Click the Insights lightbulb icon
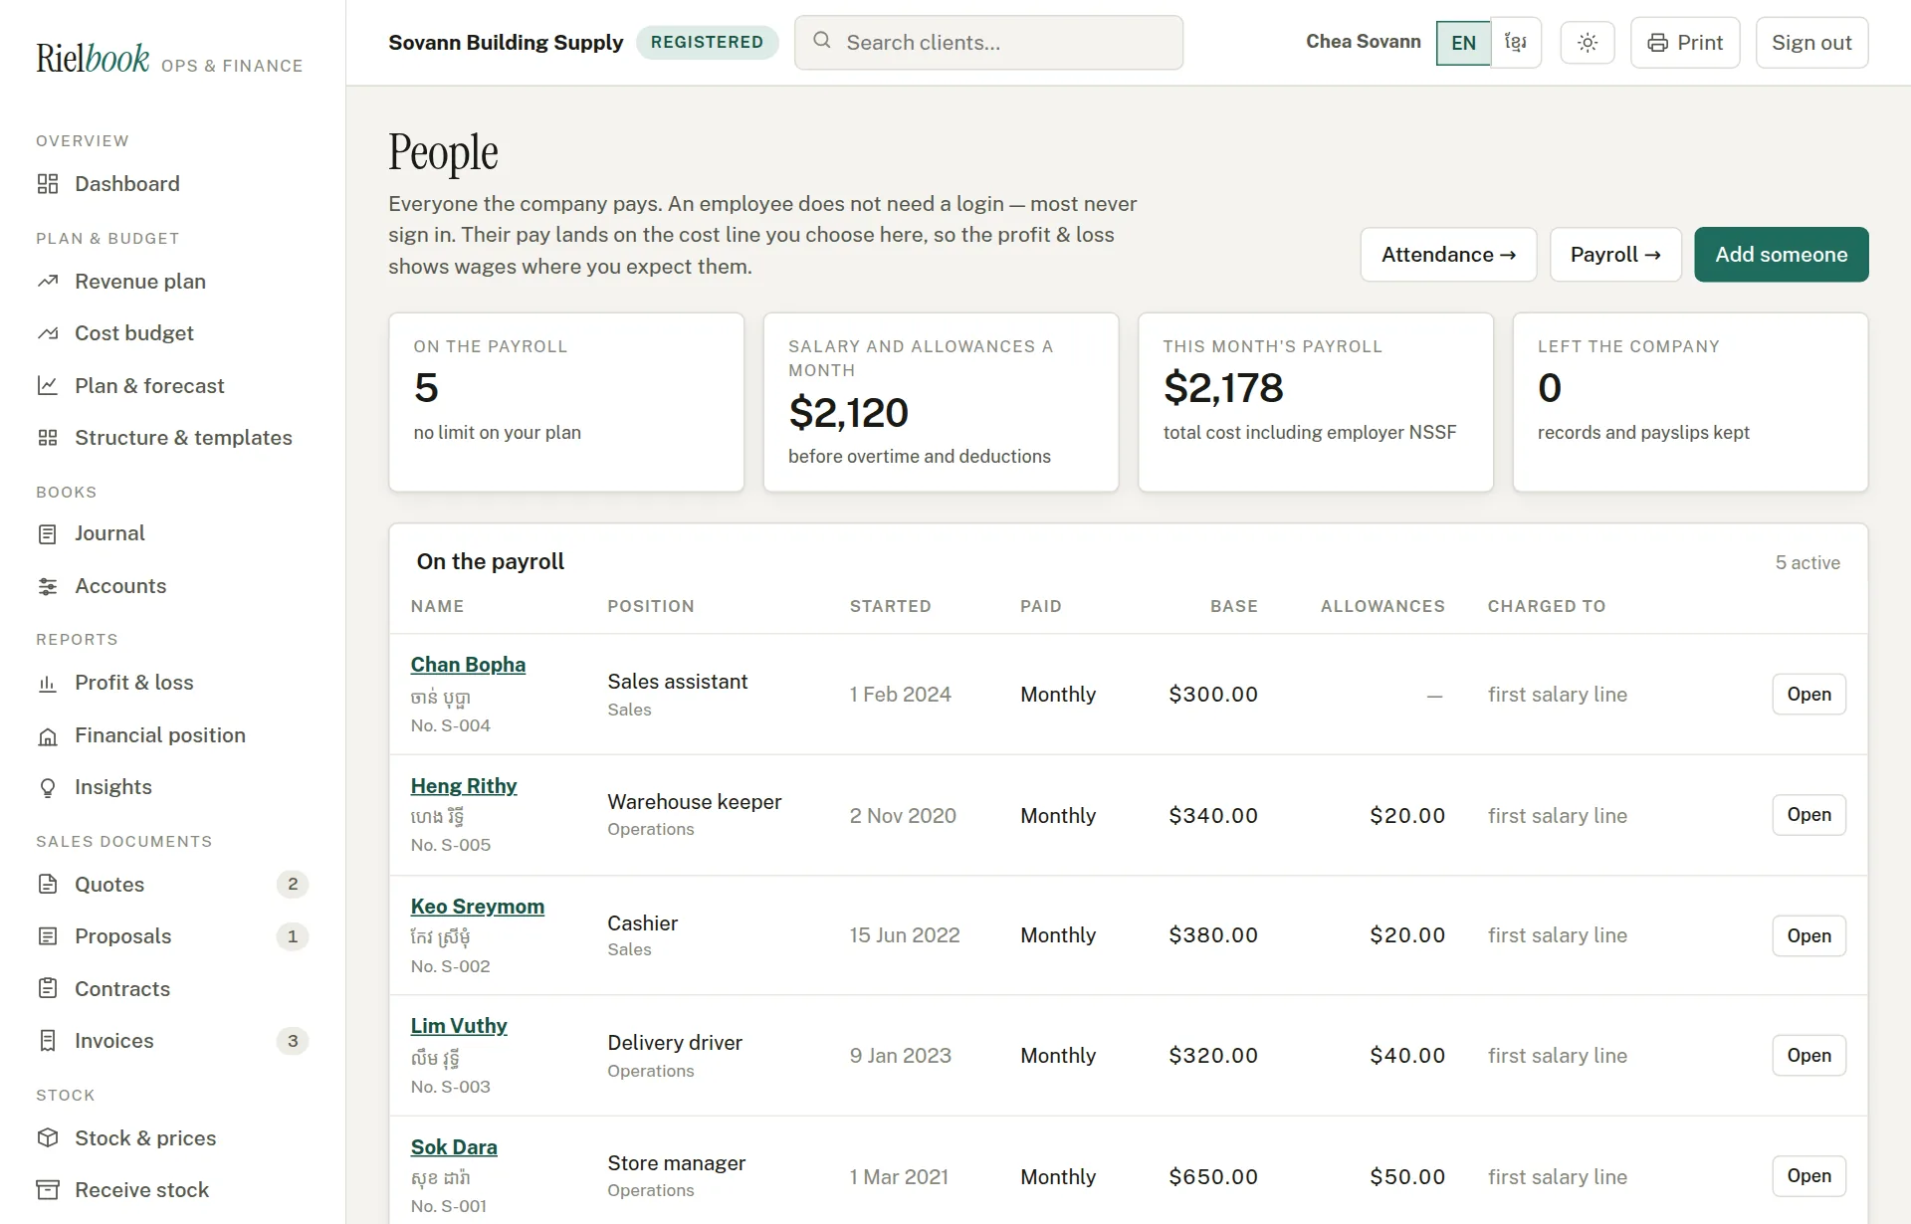This screenshot has width=1911, height=1224. [48, 788]
